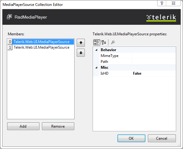Select member 0 MediaPlayerSource
The height and width of the screenshot is (149, 183).
[x=41, y=42]
